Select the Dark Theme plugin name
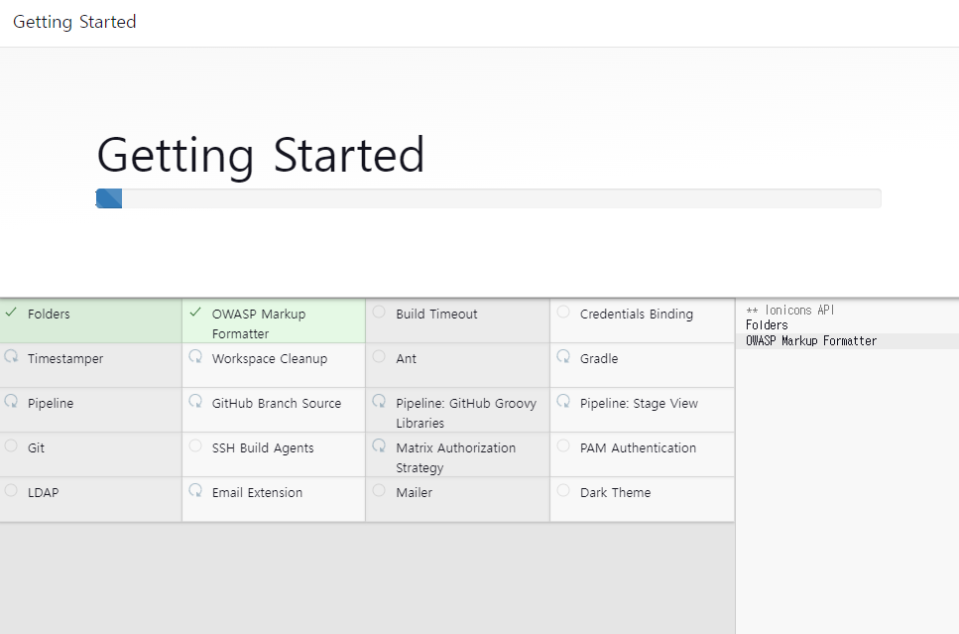This screenshot has height=634, width=959. pyautogui.click(x=615, y=493)
